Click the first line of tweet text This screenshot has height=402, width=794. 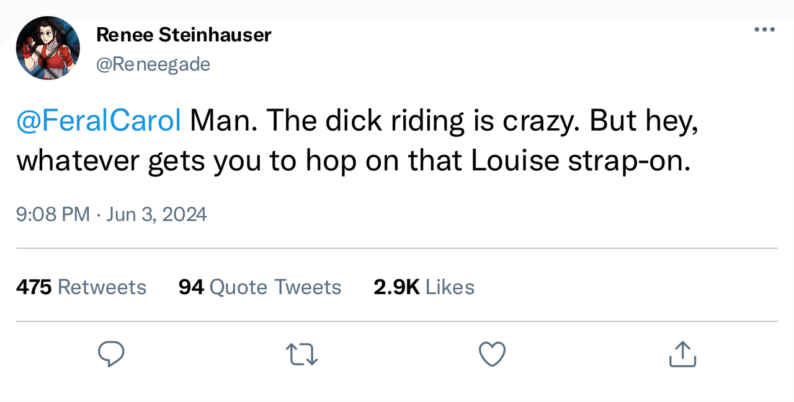point(444,122)
